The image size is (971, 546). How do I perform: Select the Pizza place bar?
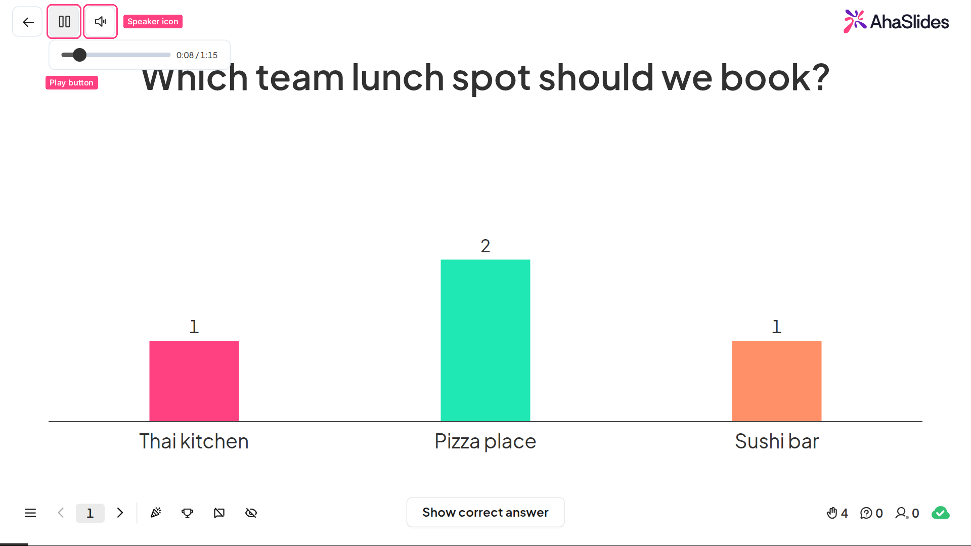[485, 340]
